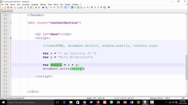Open Microsoft Edge from the taskbar
Viewport: 188px width, 105px height.
64,102
